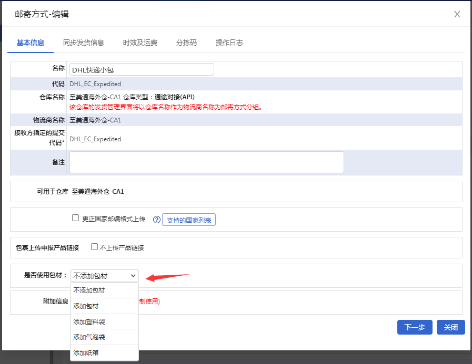
Task: Pick the 添加气泡袋 option
Action: (105, 337)
